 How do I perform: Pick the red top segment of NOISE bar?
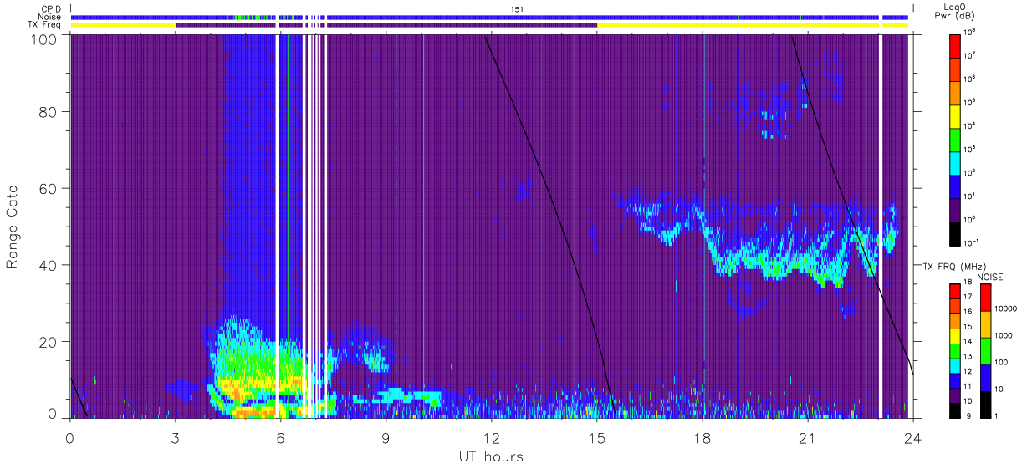pos(985,297)
